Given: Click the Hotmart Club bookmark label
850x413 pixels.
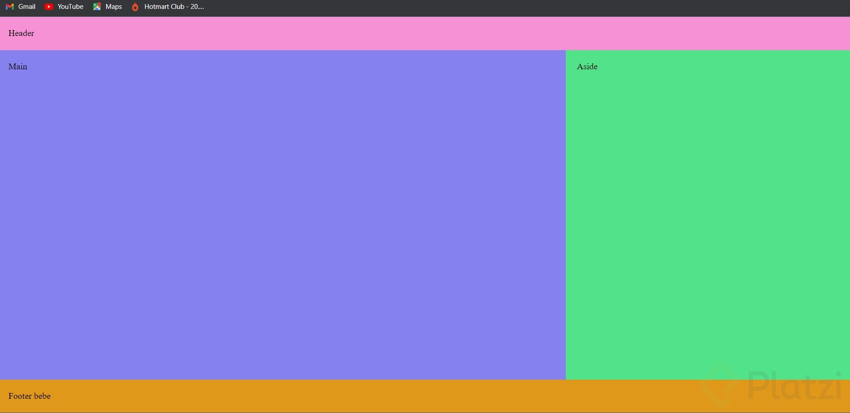Looking at the screenshot, I should click(x=174, y=7).
